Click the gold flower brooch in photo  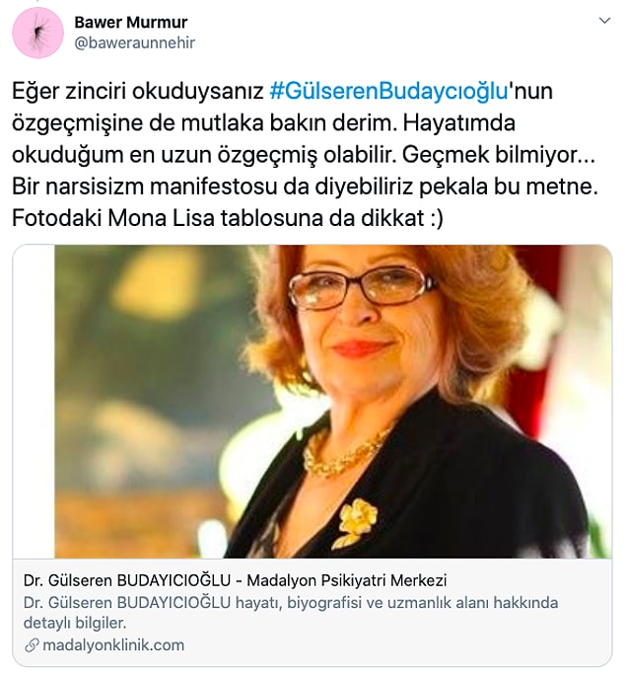pos(355,522)
